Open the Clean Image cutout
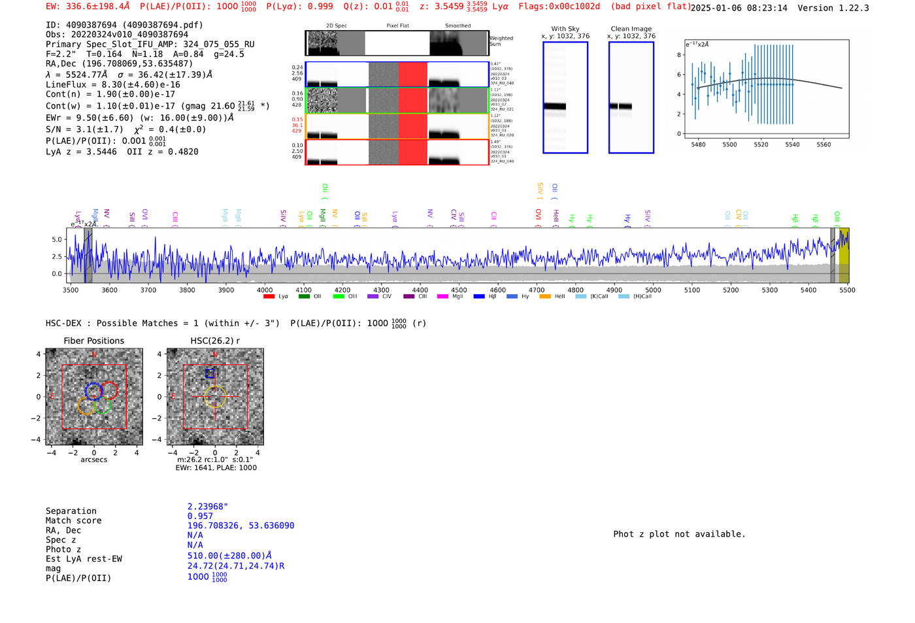The height and width of the screenshot is (623, 915). click(x=631, y=97)
